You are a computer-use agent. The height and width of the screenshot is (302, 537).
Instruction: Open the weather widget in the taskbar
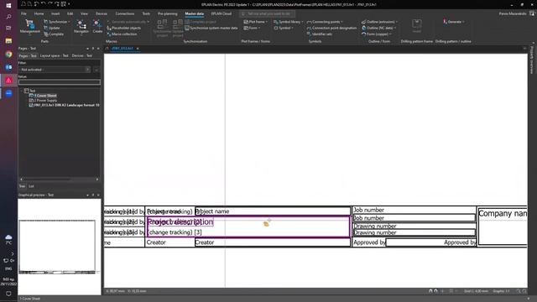[8, 239]
